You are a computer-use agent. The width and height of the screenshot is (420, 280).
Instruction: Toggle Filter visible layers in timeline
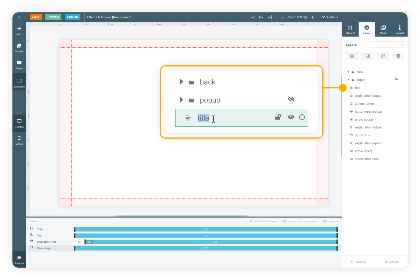point(263,221)
